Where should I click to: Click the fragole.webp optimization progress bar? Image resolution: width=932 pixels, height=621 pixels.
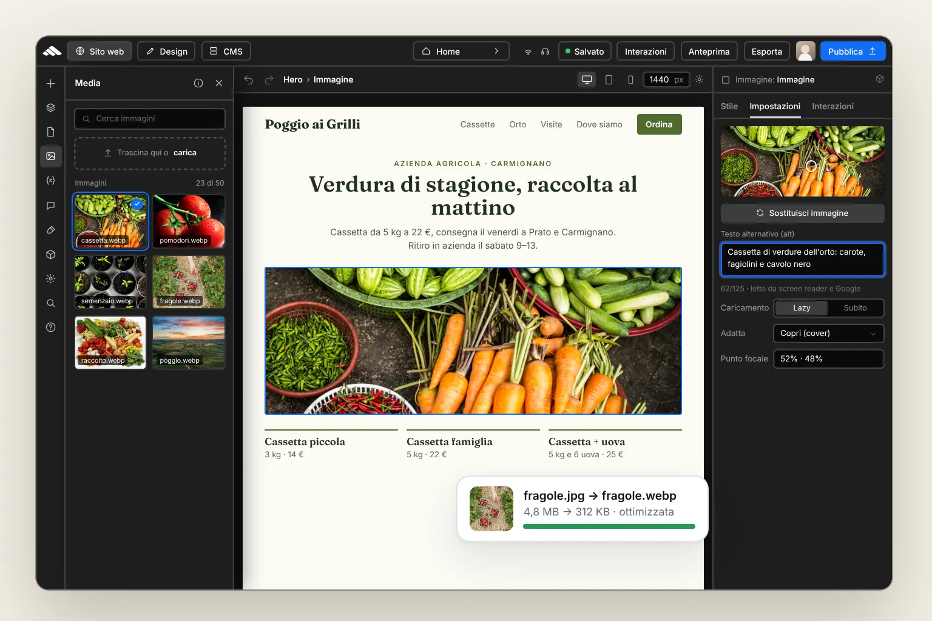point(609,526)
